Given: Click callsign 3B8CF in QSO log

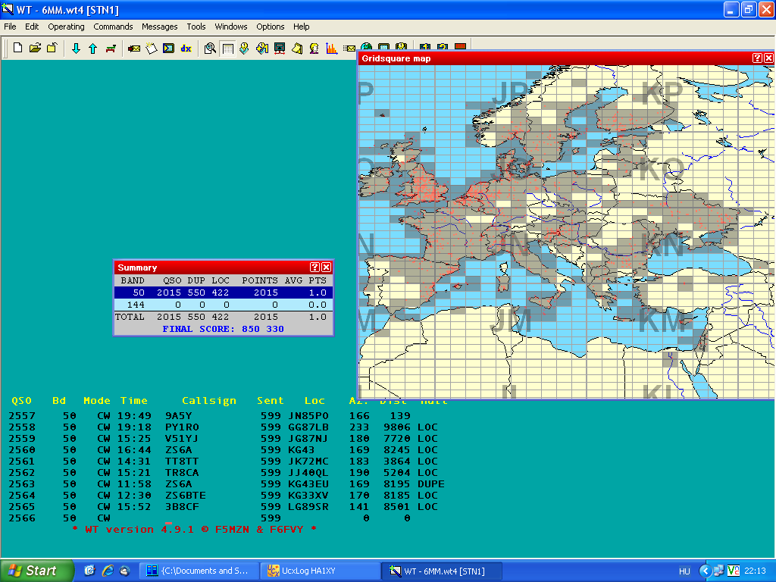Looking at the screenshot, I should pos(182,507).
